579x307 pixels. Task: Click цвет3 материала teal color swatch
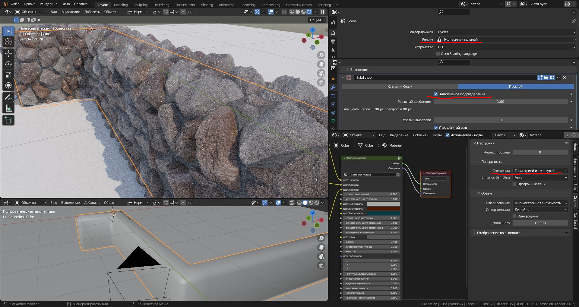(383, 213)
